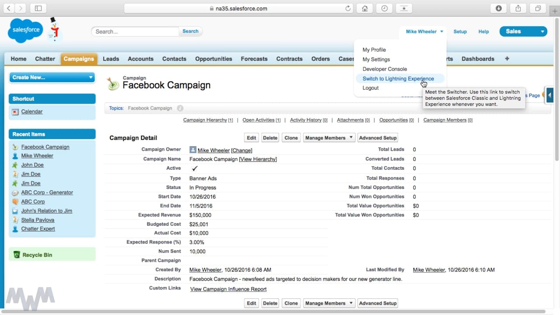Click in the Search input field
Image resolution: width=560 pixels, height=315 pixels.
point(135,31)
